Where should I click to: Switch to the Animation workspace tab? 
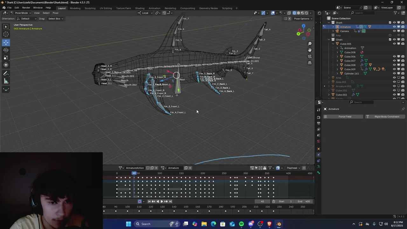coord(155,8)
